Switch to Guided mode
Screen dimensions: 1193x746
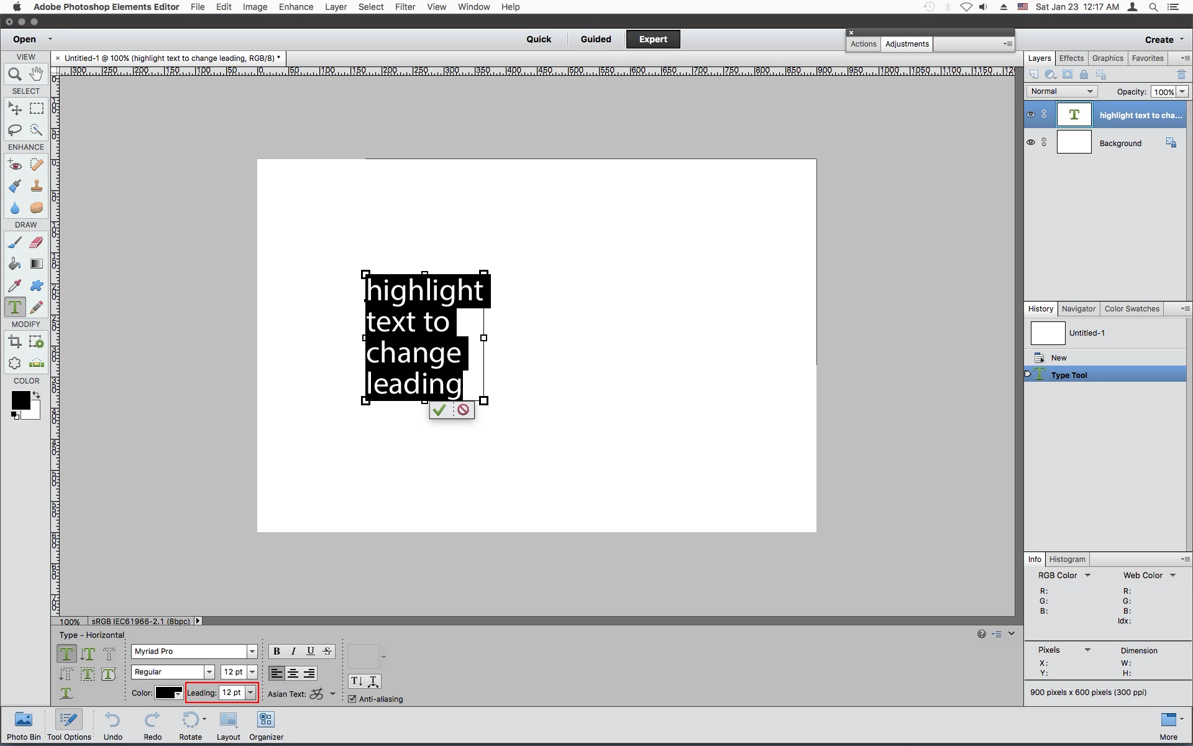(595, 39)
